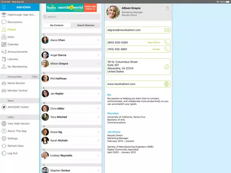Open Discussions menu label
This screenshot has width=231, height=173.
point(15,22)
